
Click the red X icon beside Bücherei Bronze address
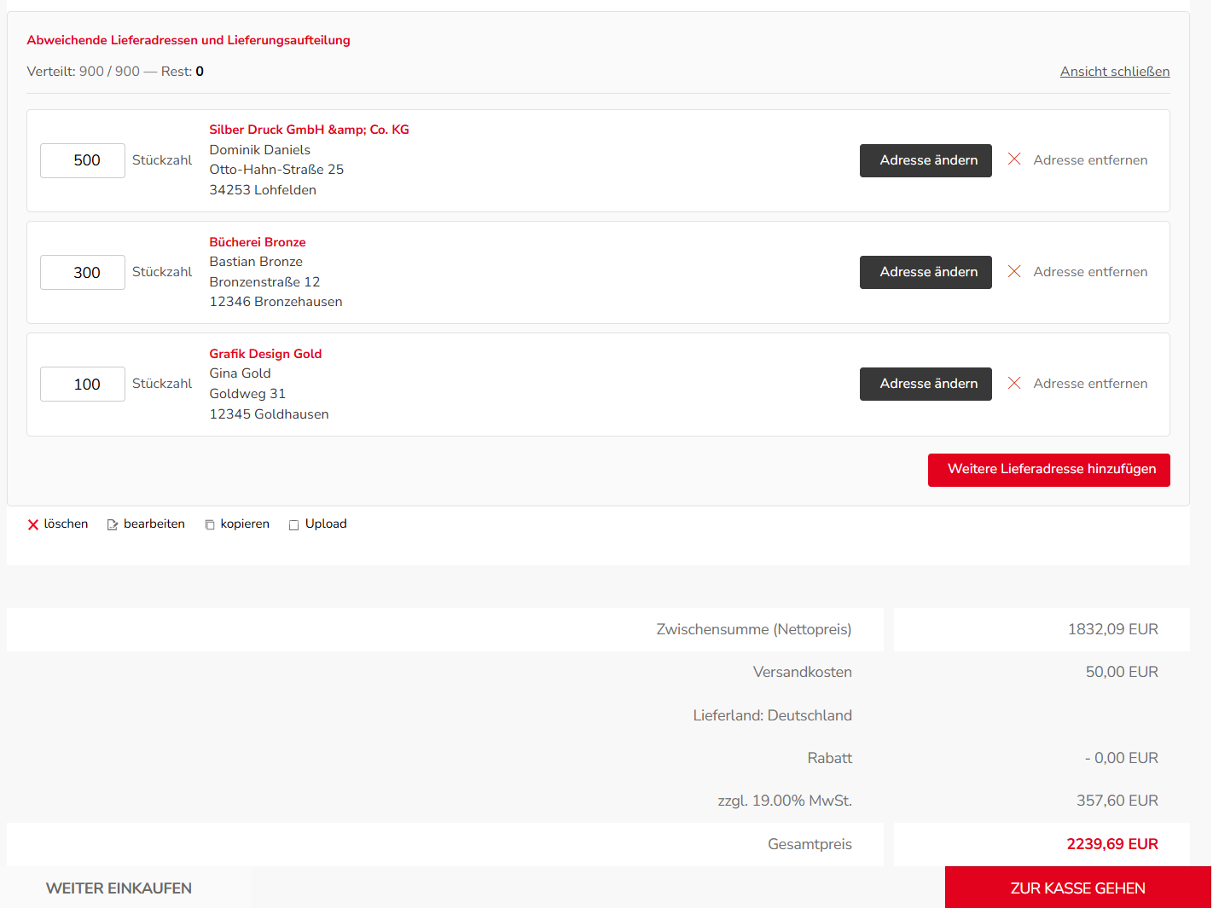click(x=1014, y=271)
